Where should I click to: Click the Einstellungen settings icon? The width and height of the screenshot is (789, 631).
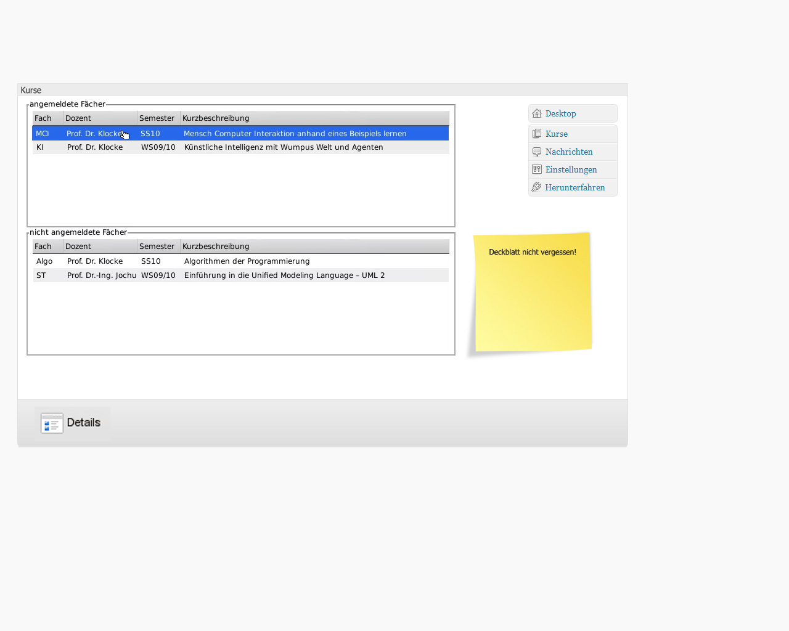(537, 169)
